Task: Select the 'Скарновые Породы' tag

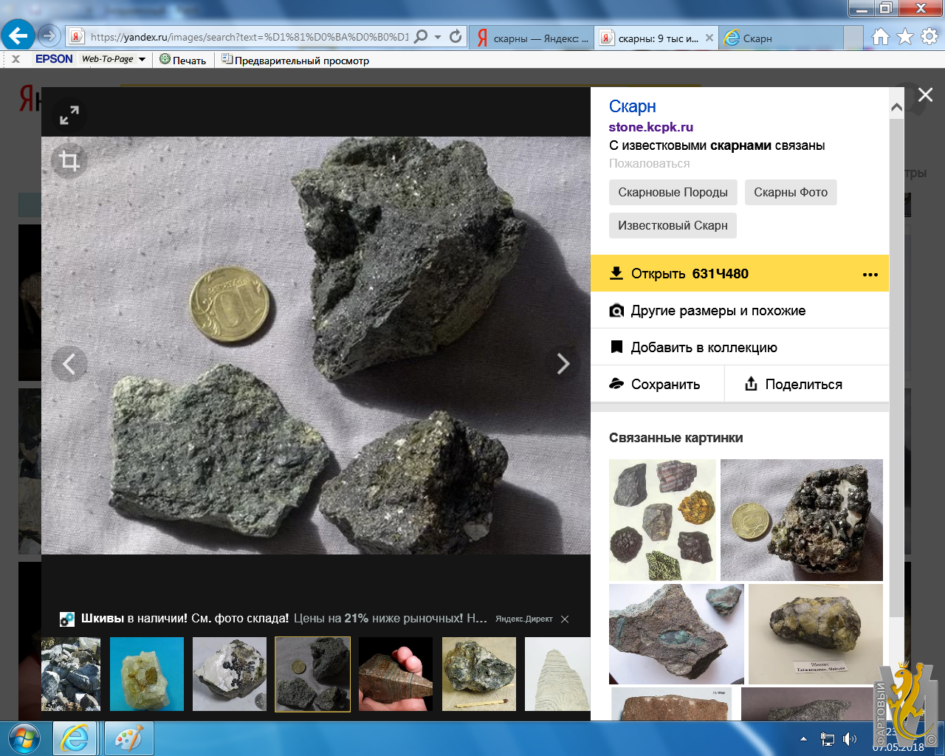Action: [673, 192]
